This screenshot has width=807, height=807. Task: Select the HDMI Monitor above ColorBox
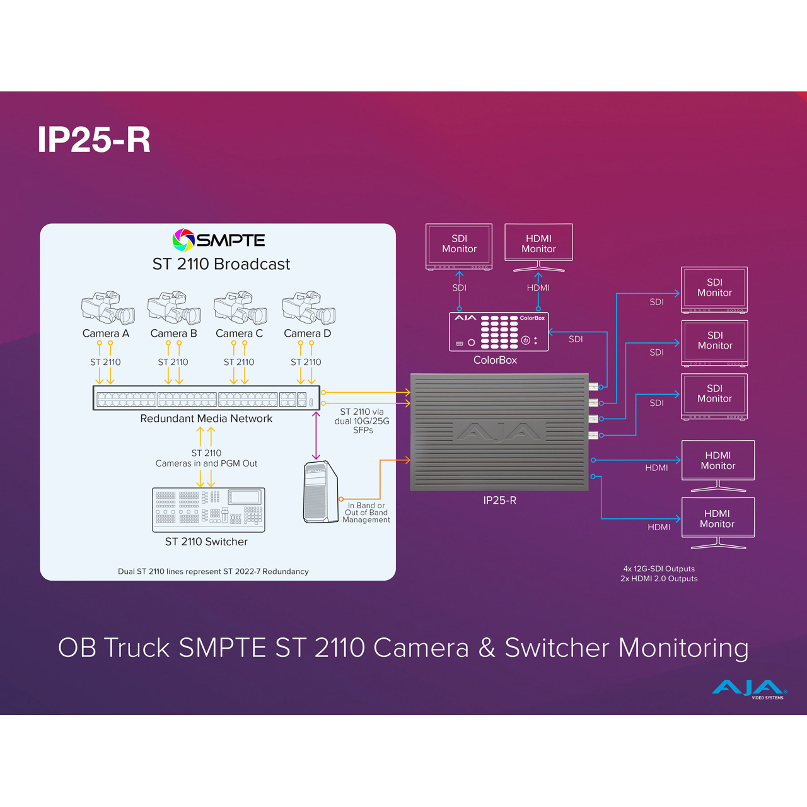tap(539, 247)
